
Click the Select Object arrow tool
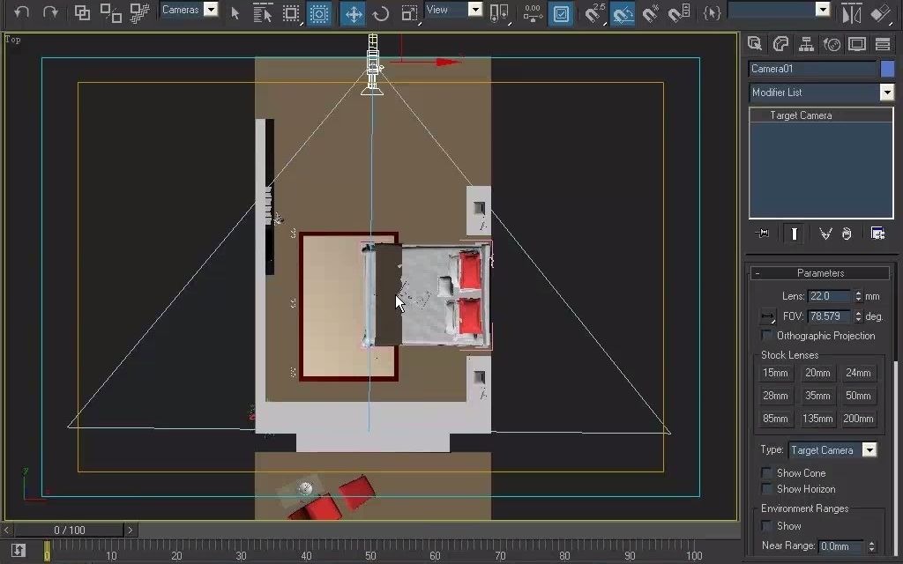pos(234,13)
